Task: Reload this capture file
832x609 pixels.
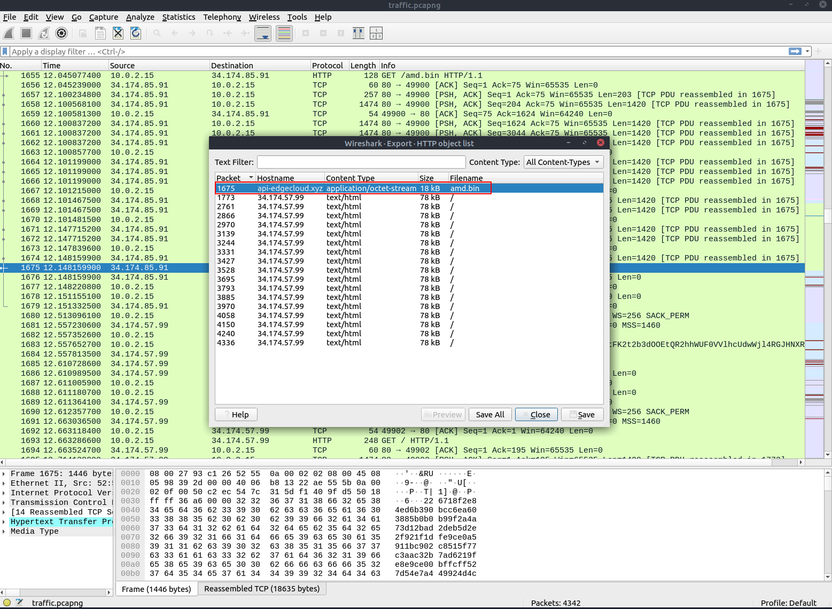Action: 136,33
